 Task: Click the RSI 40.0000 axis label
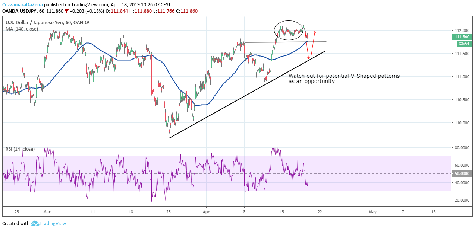pos(461,183)
